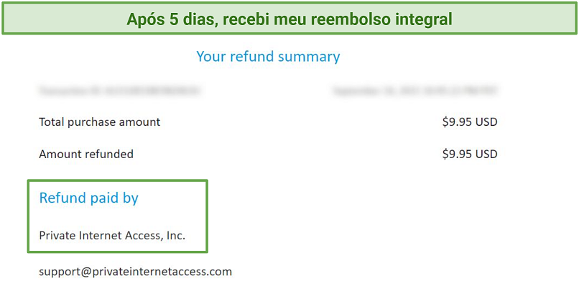Click "USD" next to amount refunded
Screen dimensions: 579x304
[486, 154]
